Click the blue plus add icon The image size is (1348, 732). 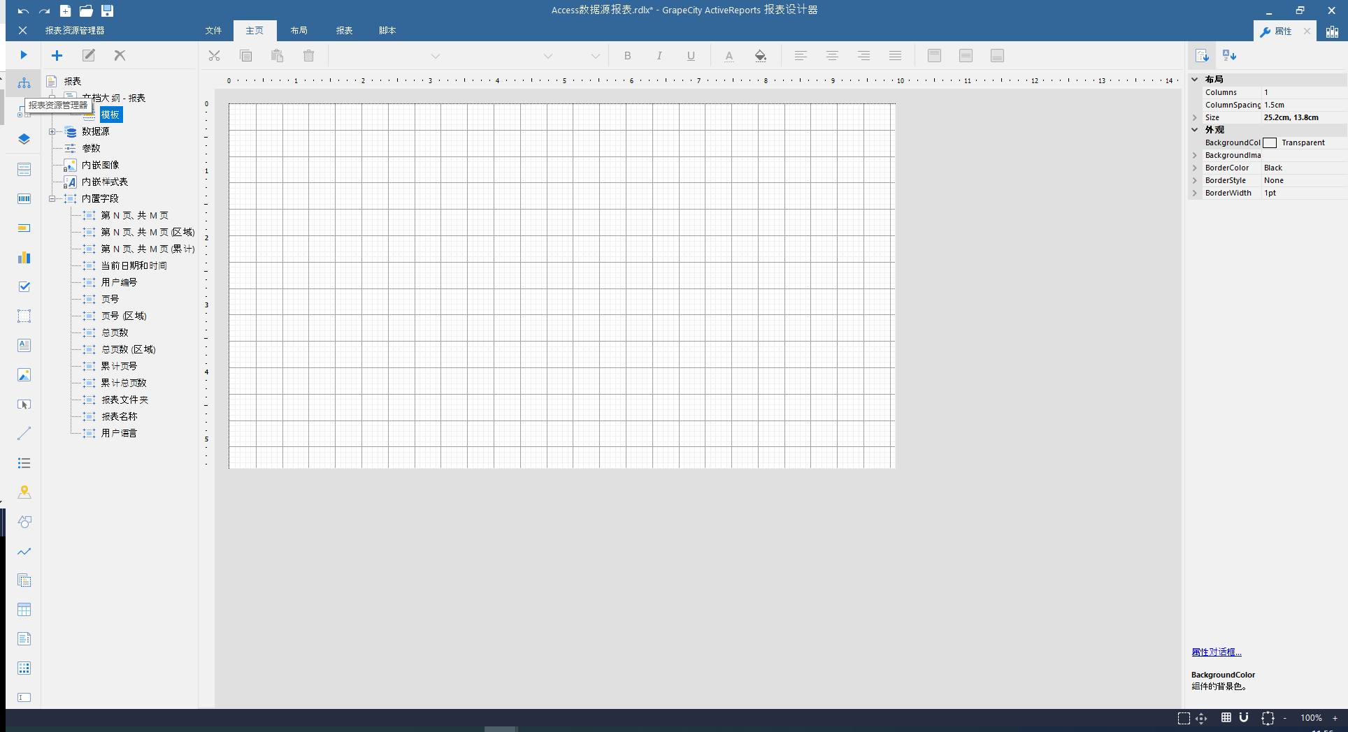pyautogui.click(x=57, y=55)
